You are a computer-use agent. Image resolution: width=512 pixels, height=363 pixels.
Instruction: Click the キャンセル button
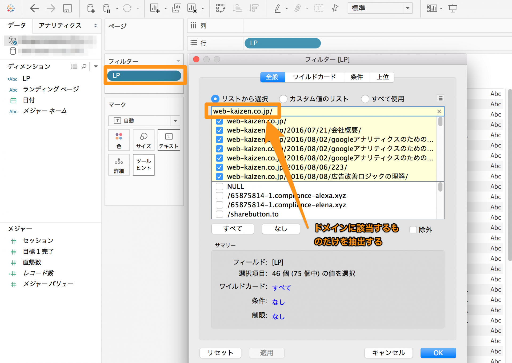(x=389, y=353)
